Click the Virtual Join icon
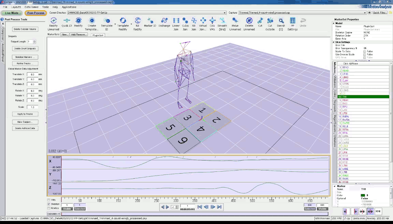Screen dimensions: 393x224 203,20
